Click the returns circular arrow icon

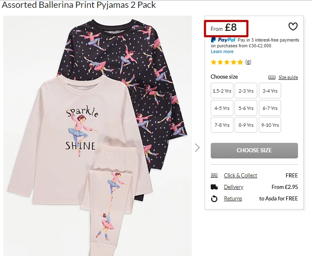pos(214,198)
